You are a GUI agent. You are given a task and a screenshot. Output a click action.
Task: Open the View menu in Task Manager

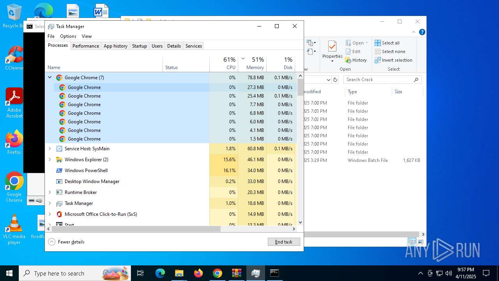click(87, 36)
